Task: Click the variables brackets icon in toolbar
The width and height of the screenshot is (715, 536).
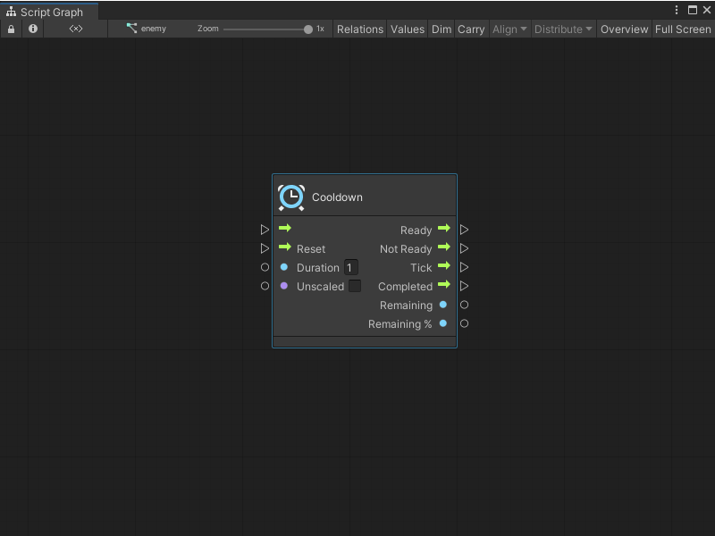Action: coord(76,29)
